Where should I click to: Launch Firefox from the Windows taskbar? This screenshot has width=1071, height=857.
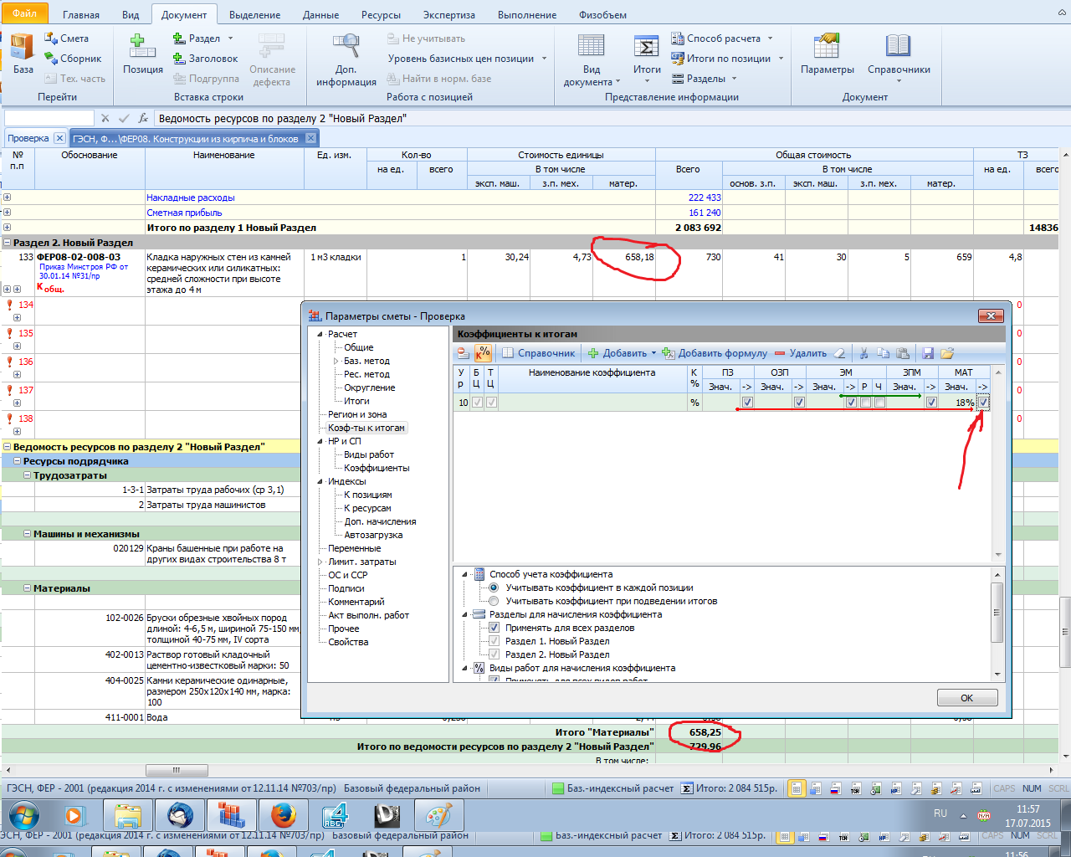coord(283,814)
